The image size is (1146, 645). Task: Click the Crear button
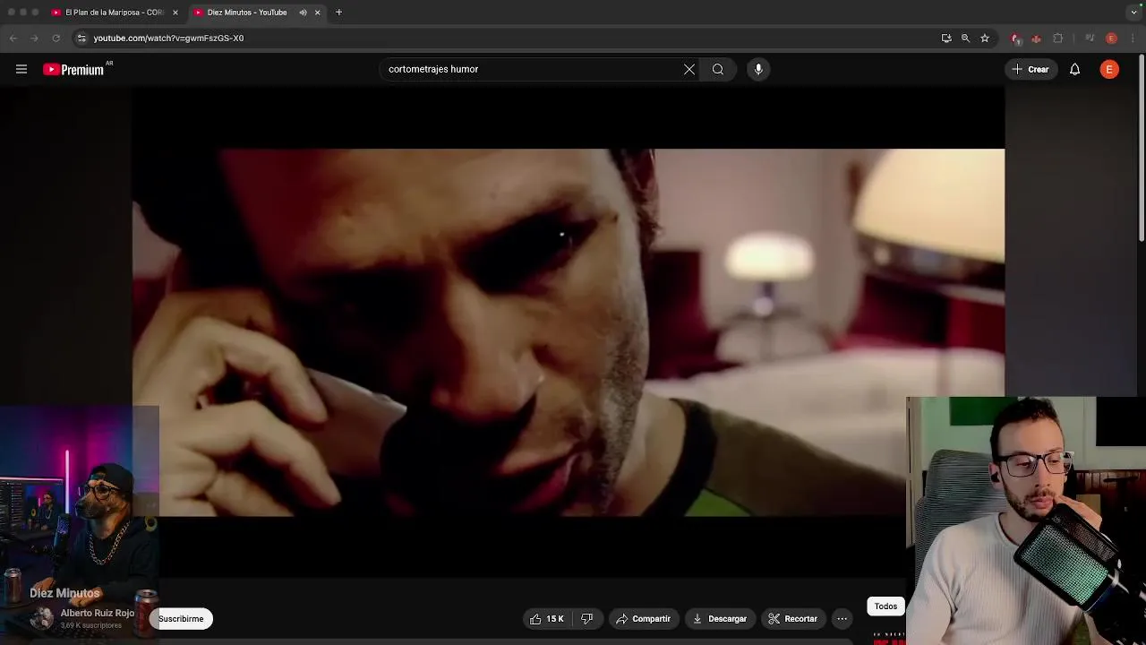click(x=1031, y=69)
